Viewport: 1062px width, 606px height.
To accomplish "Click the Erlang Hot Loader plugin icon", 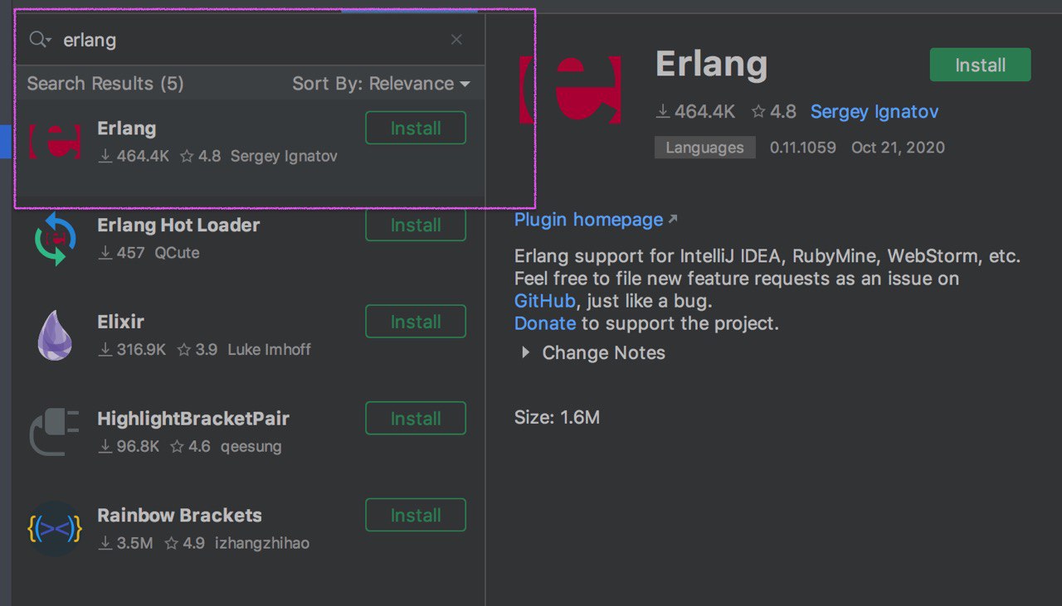I will (55, 239).
